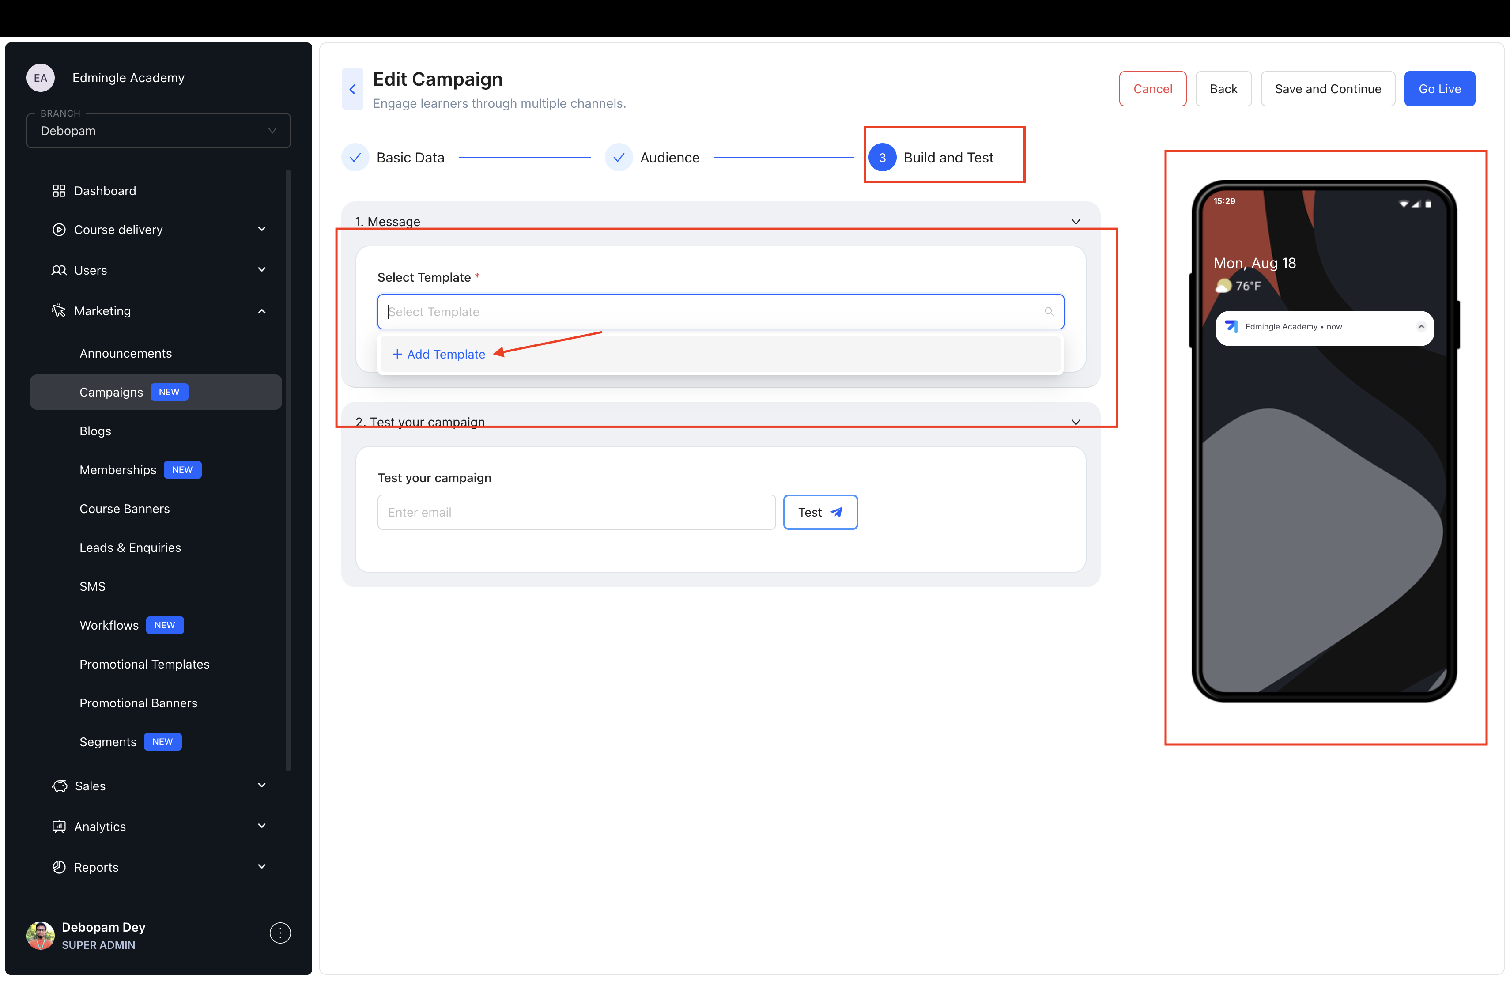The width and height of the screenshot is (1510, 982).
Task: Click the Go Live button
Action: [x=1439, y=89]
